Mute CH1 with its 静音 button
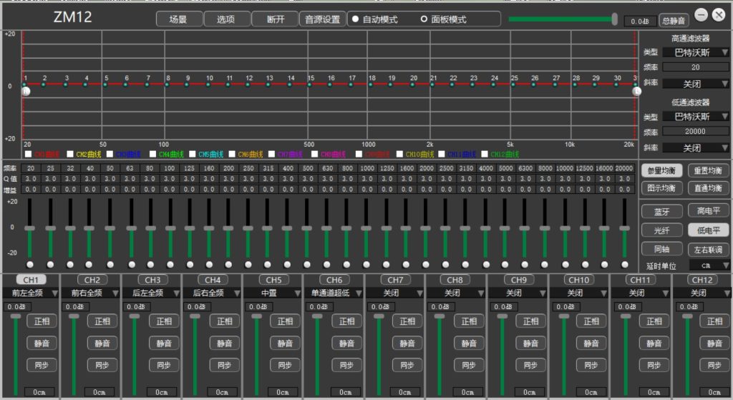This screenshot has height=400, width=733. [x=42, y=343]
